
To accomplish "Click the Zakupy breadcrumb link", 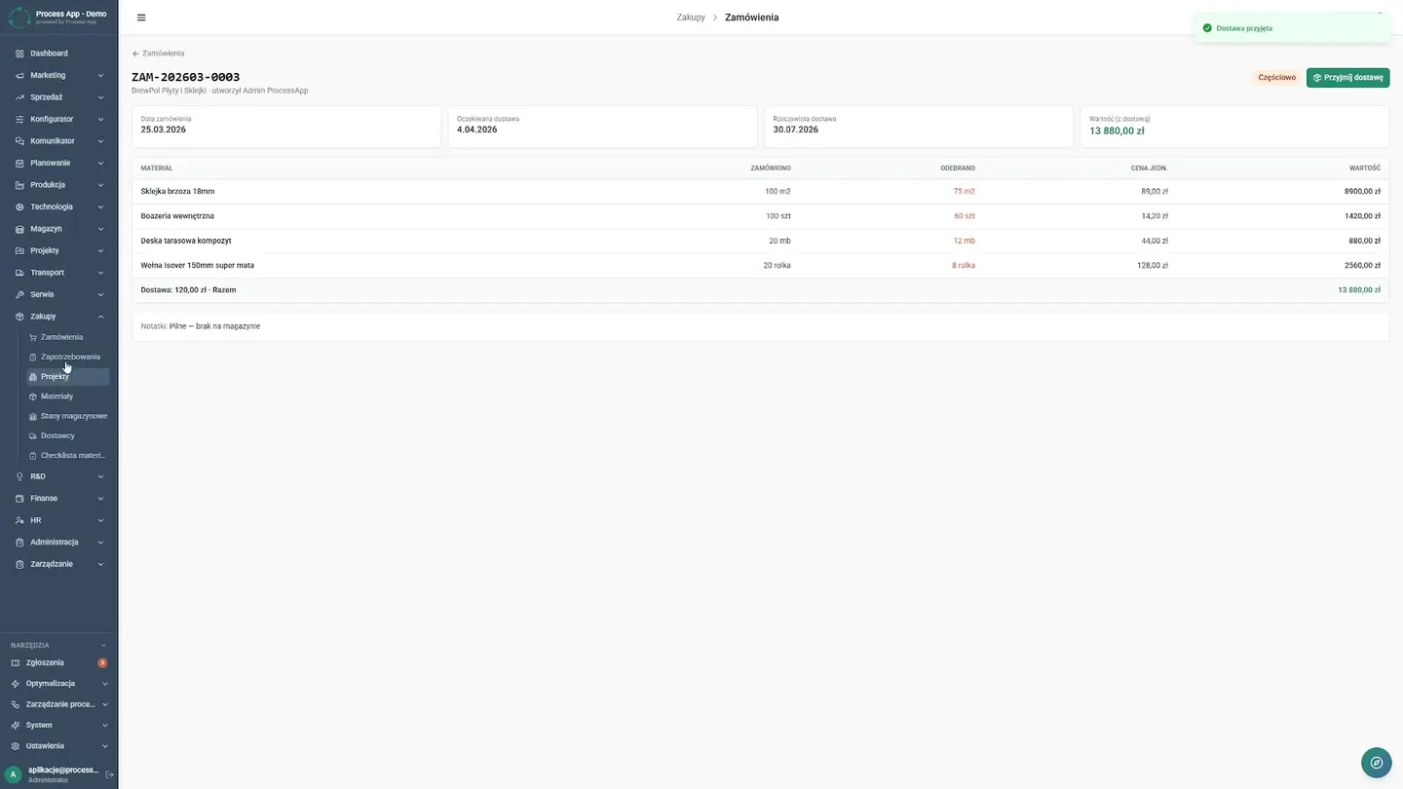I will click(691, 18).
